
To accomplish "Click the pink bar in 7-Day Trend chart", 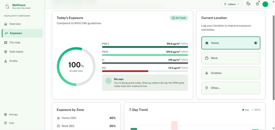I will click(x=174, y=126).
